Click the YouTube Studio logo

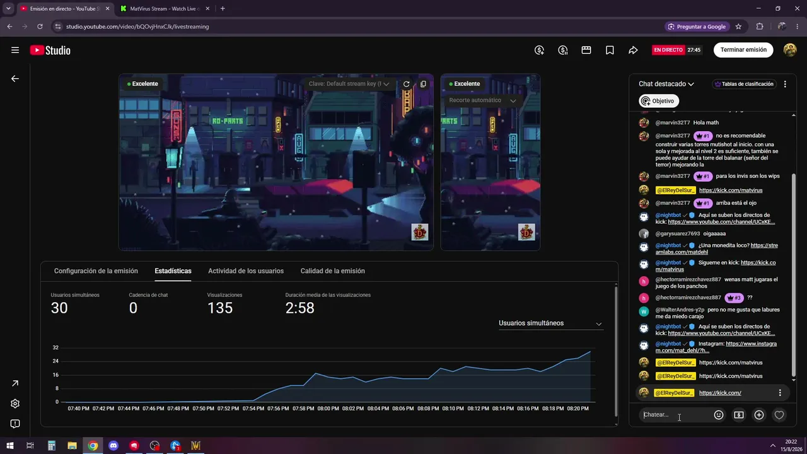coord(50,50)
